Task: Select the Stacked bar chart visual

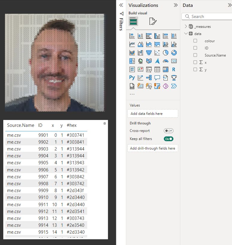Action: pos(132,36)
